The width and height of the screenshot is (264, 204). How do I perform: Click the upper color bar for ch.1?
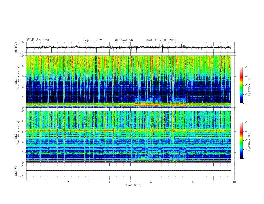241,85
